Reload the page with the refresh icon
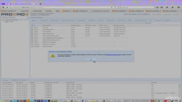Screen dimensions: 182x102 point(115,7)
